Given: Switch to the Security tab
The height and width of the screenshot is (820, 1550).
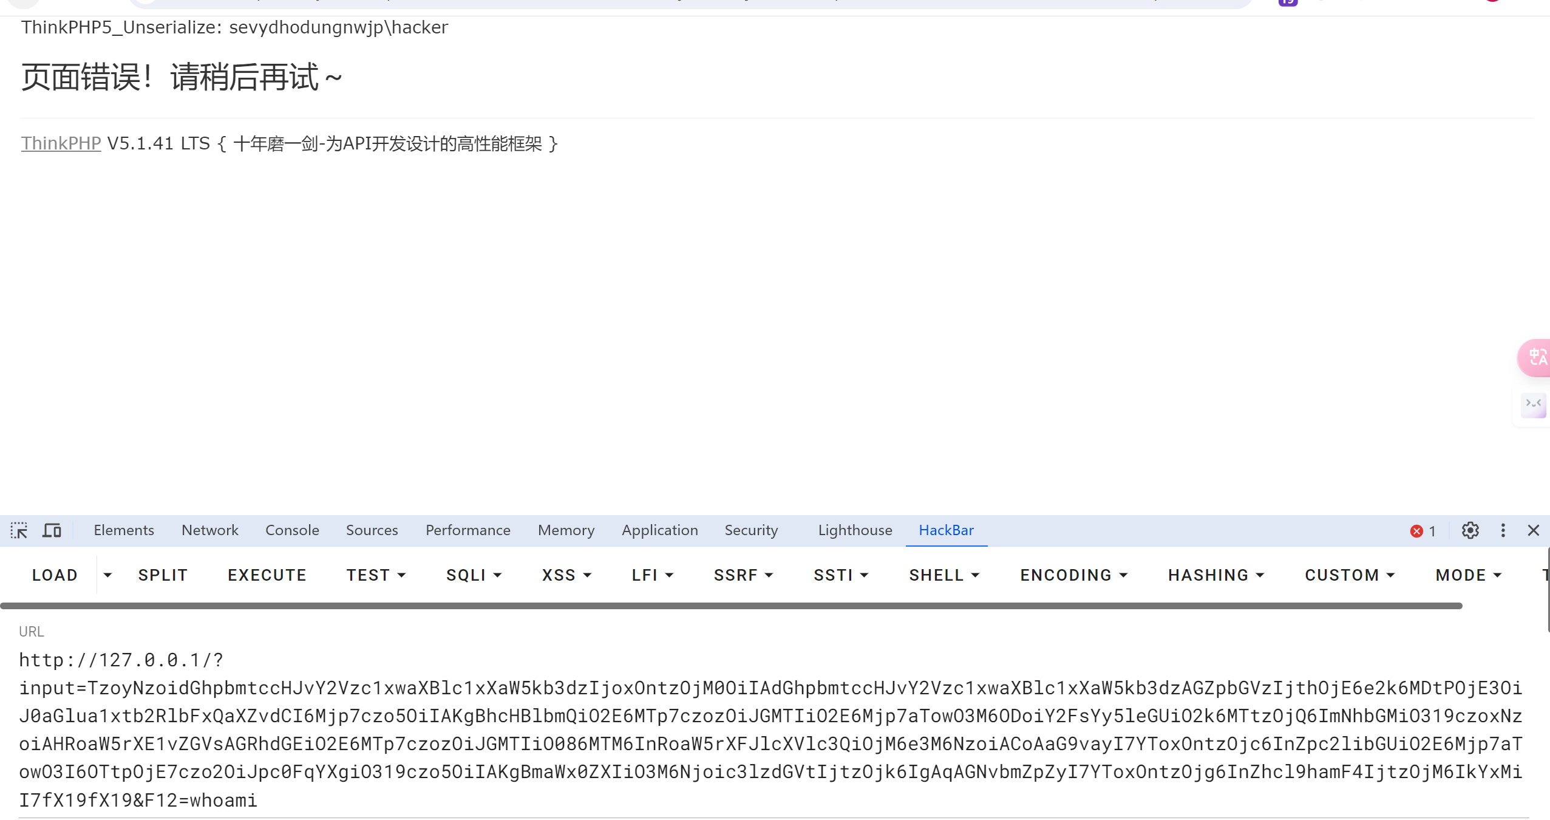Looking at the screenshot, I should click(x=751, y=530).
